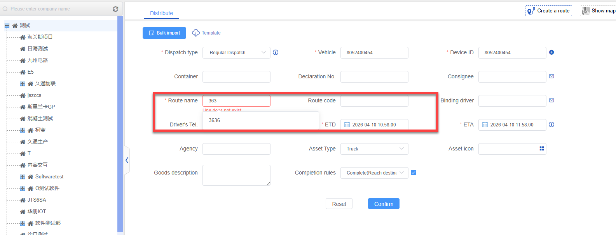Click the blue plus icon beside Device ID
Viewport: 616px width, 235px height.
point(551,52)
